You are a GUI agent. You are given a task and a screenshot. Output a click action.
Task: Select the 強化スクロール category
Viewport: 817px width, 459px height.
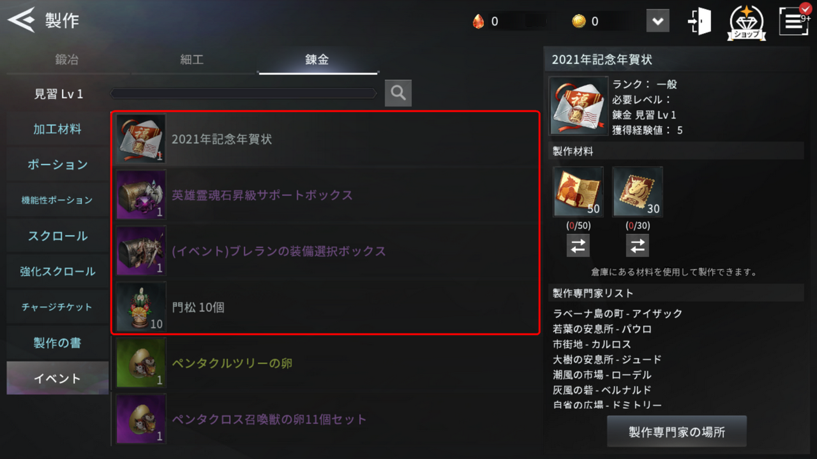click(57, 272)
